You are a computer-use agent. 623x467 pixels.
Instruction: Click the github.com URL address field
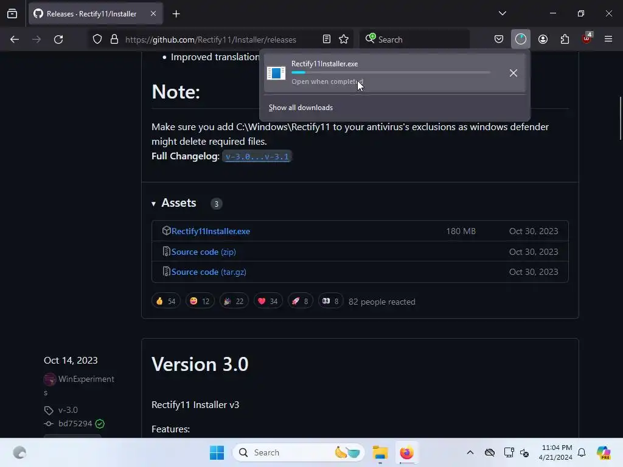point(211,40)
